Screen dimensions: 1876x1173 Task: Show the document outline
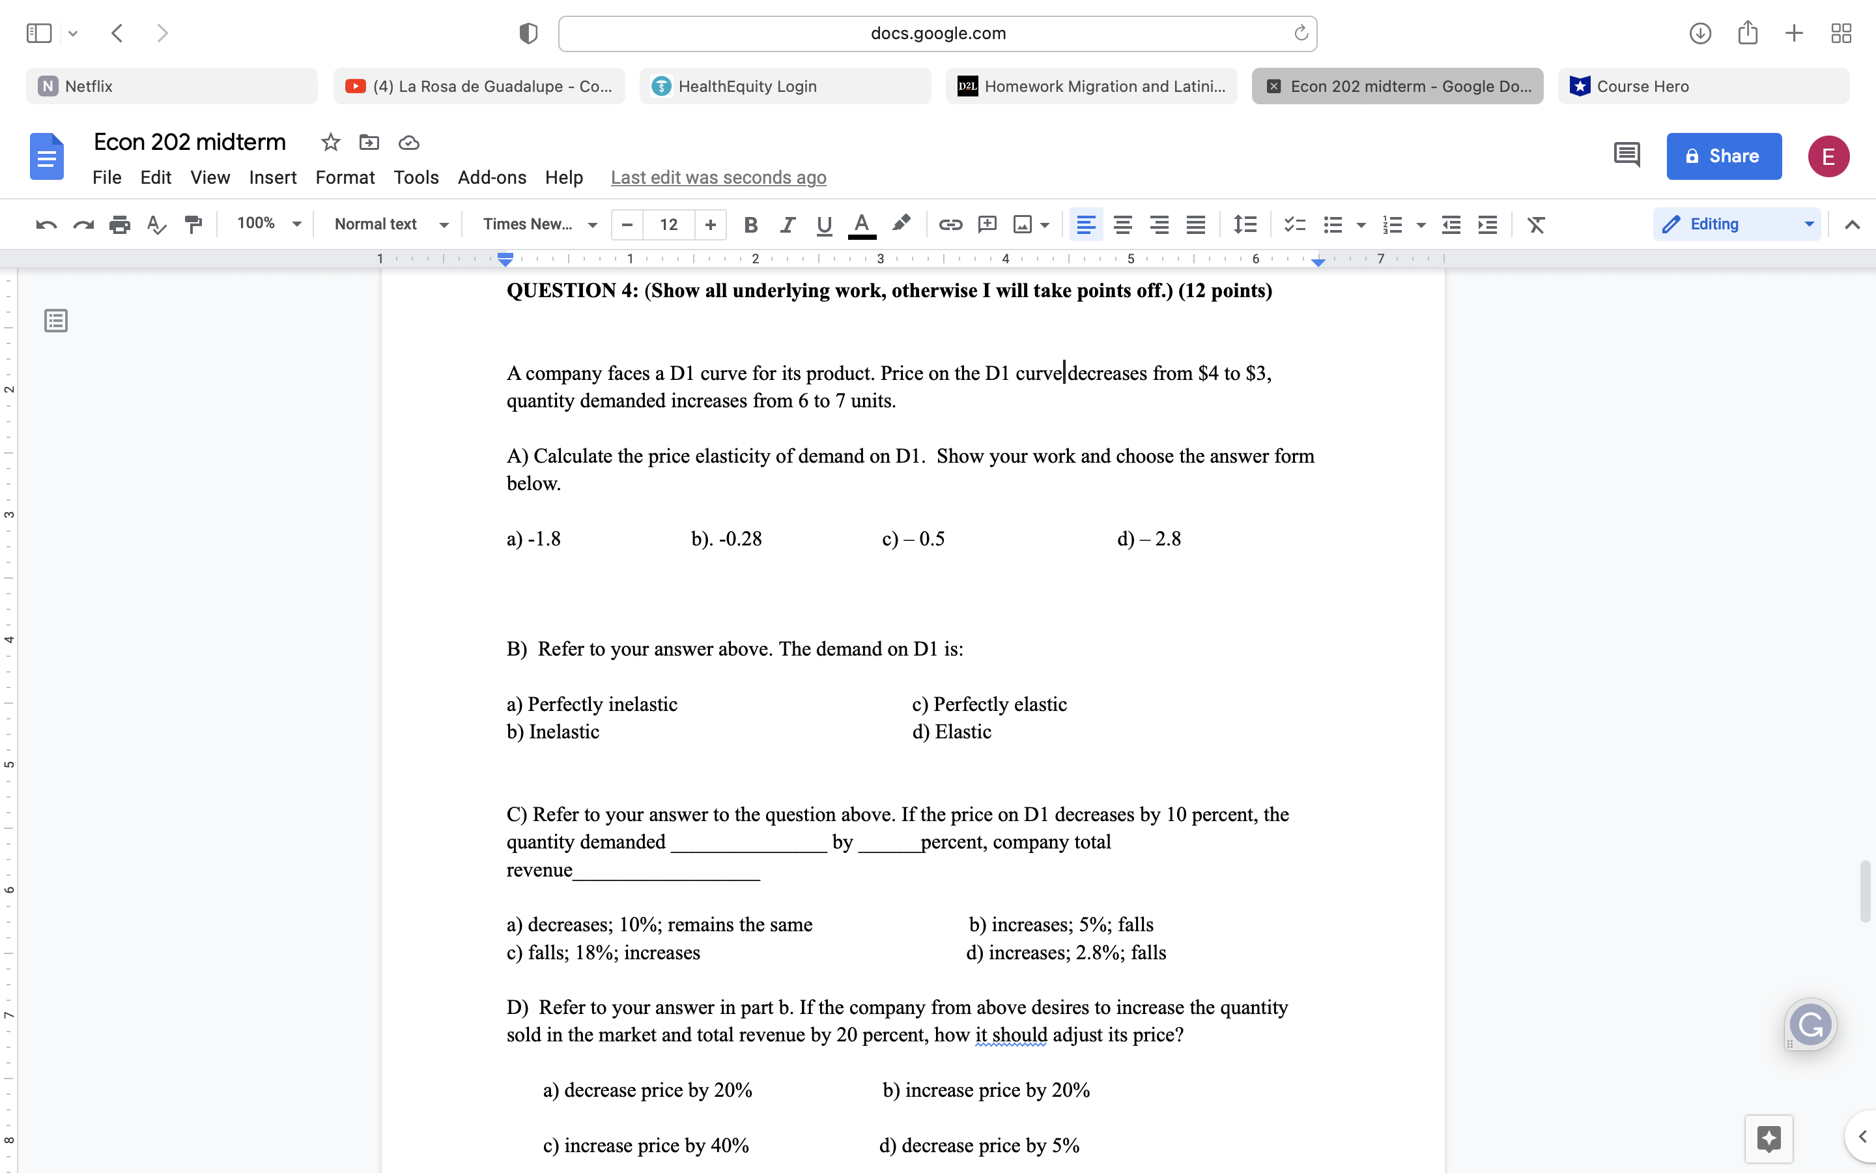[55, 319]
